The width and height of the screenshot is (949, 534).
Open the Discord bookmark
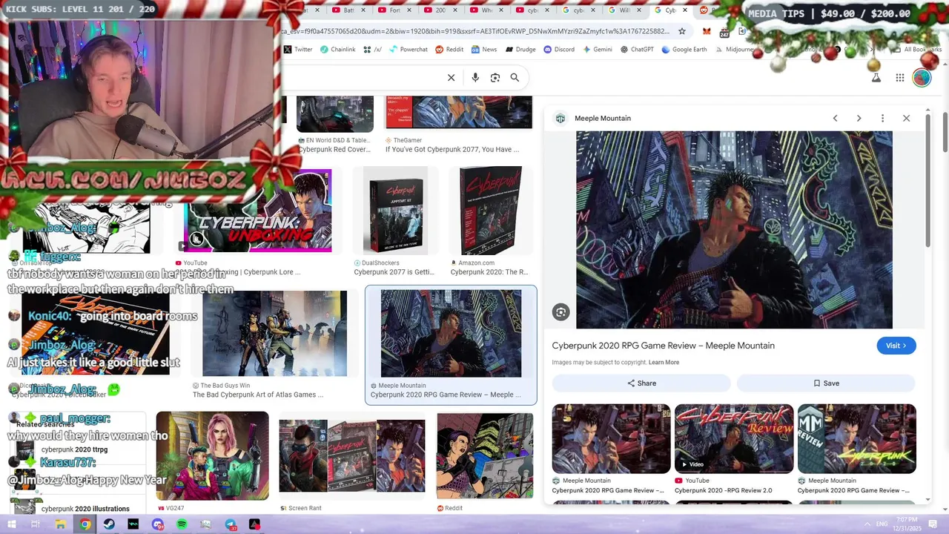(x=559, y=50)
